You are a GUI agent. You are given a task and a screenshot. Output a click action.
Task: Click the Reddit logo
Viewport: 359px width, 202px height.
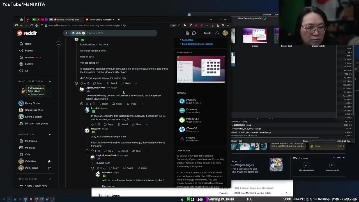coord(27,33)
